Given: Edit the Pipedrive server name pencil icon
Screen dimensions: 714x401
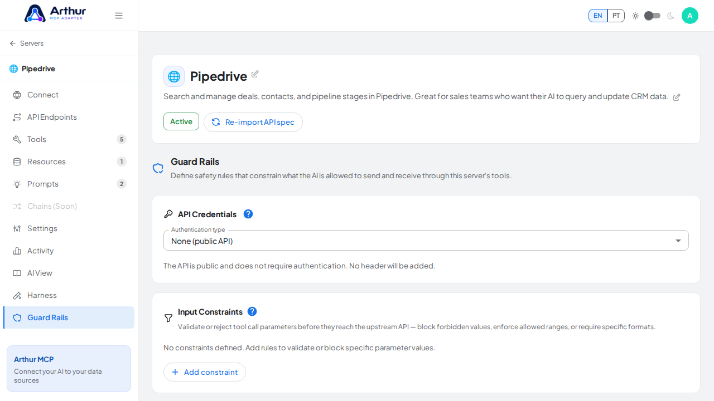Looking at the screenshot, I should (255, 74).
